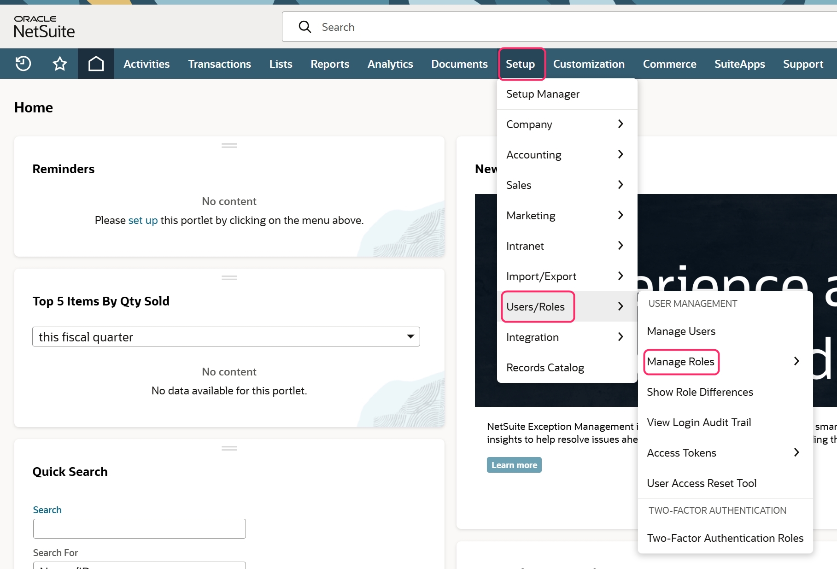This screenshot has width=837, height=569.
Task: Click the magnifier icon in global search
Action: point(305,27)
